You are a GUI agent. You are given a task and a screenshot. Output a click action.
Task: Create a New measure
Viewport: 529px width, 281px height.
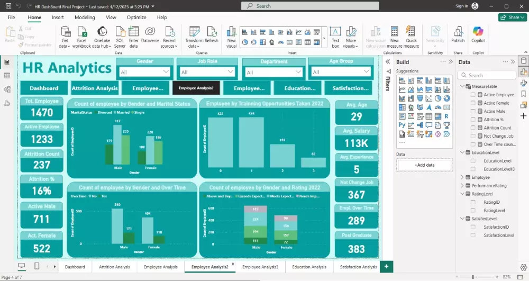click(x=395, y=37)
